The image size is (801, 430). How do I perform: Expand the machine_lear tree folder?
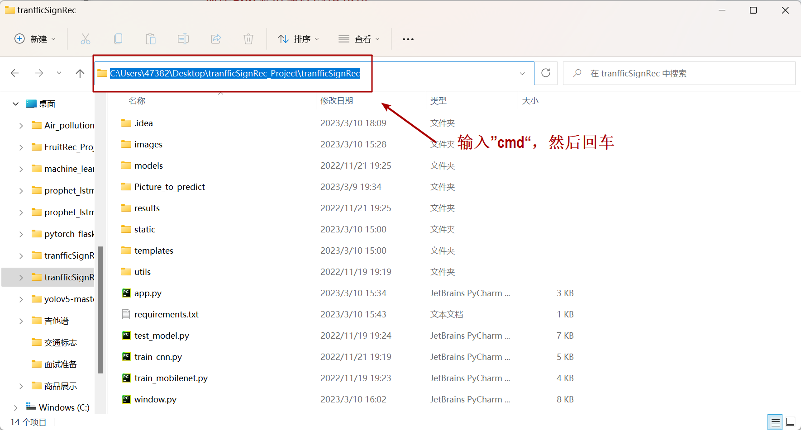[x=21, y=169]
